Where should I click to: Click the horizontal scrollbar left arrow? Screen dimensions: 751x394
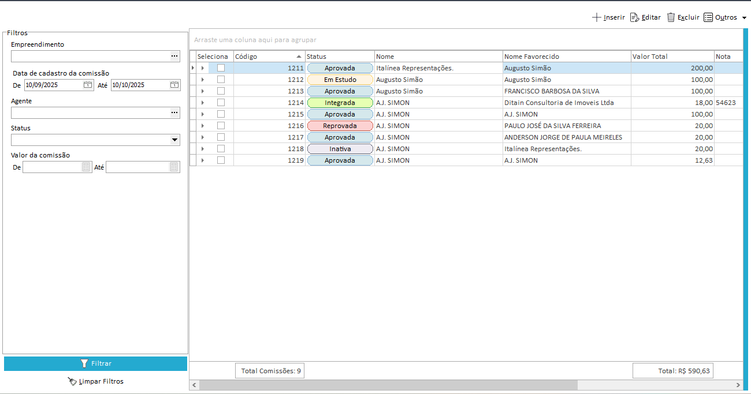coord(194,385)
